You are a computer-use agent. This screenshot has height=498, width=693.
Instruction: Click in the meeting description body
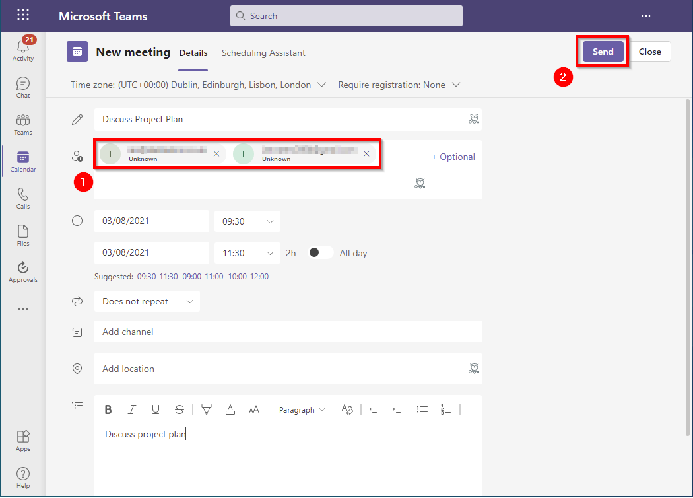288,460
